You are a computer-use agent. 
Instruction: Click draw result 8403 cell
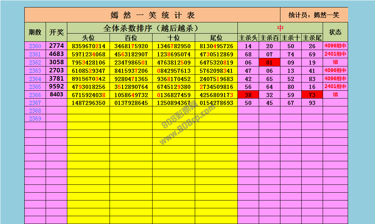pos(56,94)
